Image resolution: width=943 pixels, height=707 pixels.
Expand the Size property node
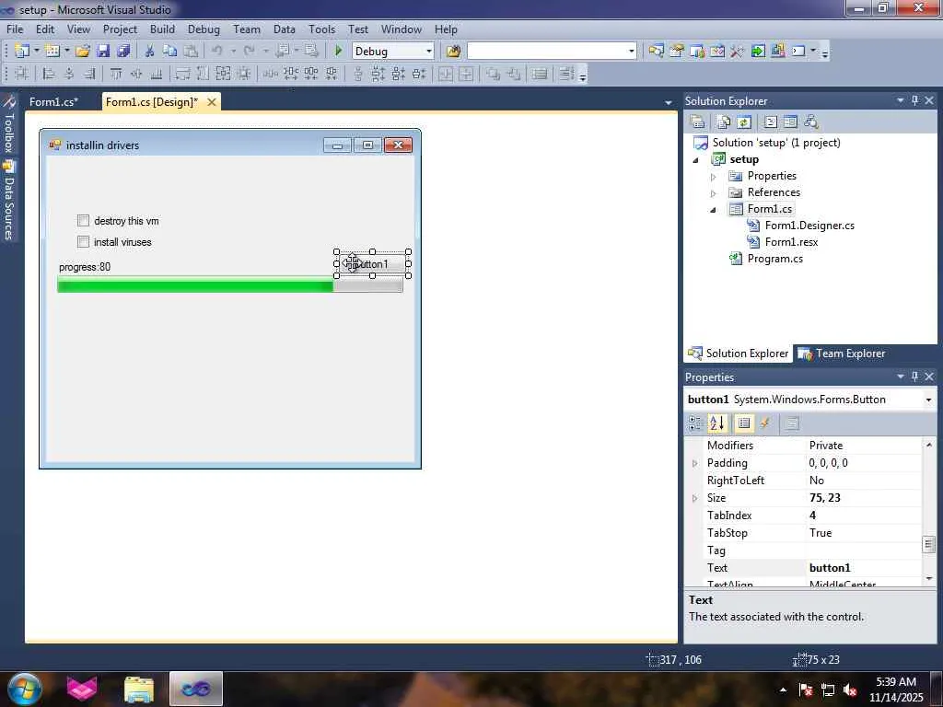[x=695, y=498]
